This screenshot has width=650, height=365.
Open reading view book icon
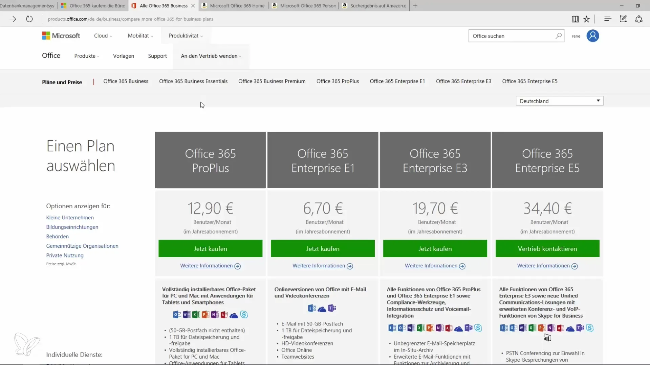(x=575, y=19)
